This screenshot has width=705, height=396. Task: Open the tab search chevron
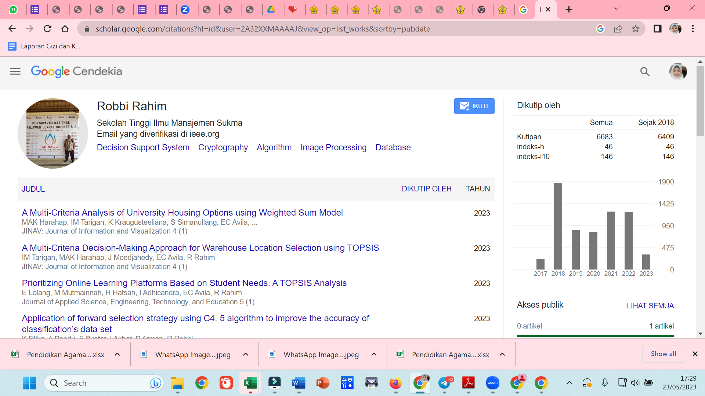tap(617, 8)
